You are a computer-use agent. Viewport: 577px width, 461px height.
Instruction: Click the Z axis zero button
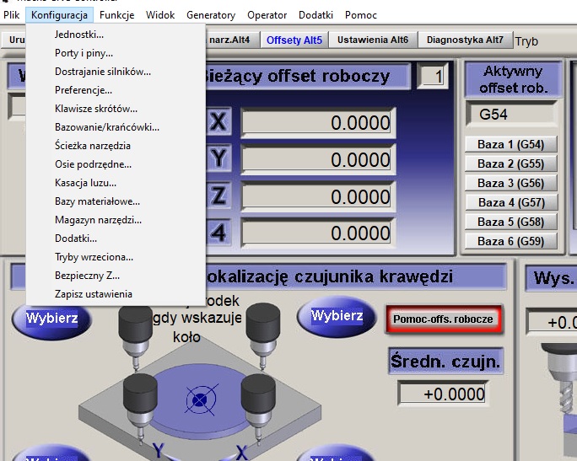(218, 196)
